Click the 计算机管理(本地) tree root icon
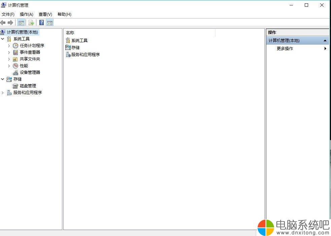This screenshot has width=331, height=236. [3, 32]
